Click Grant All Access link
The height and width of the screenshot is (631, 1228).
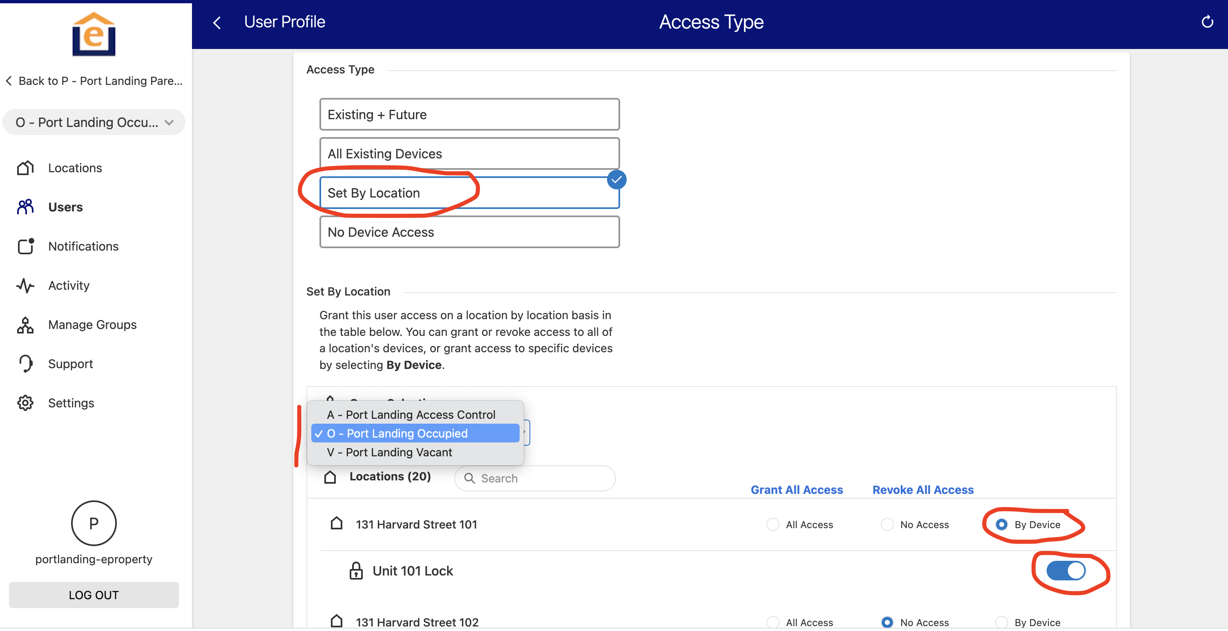coord(797,489)
